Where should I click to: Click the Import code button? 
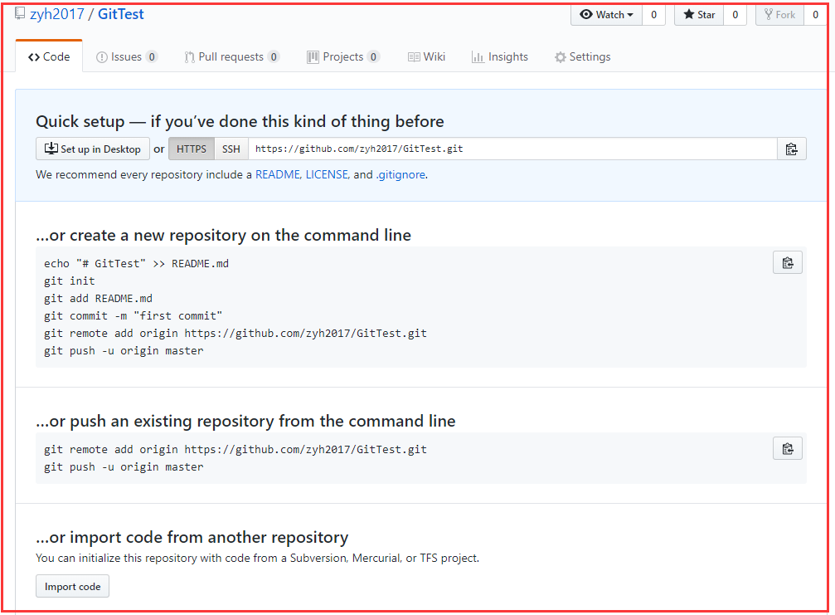[x=72, y=586]
